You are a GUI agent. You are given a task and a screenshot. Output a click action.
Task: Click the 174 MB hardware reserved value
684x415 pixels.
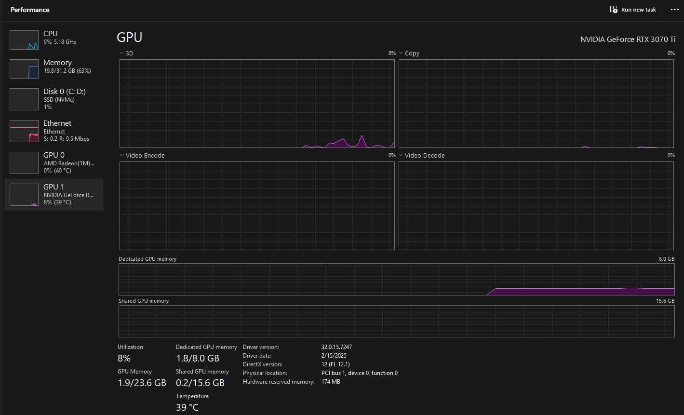(x=331, y=382)
